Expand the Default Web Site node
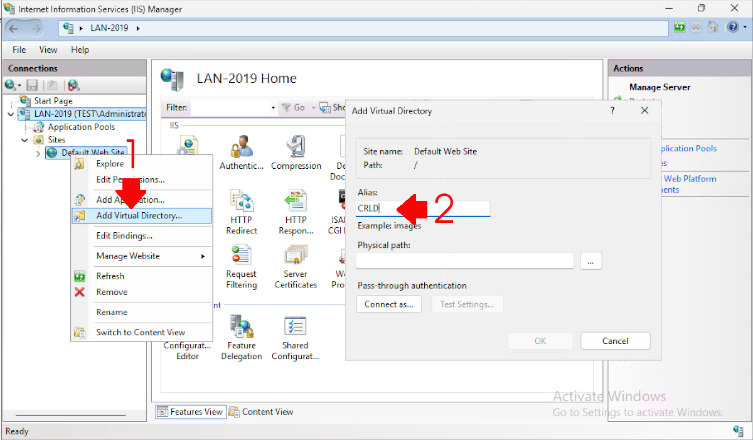Viewport: 753px width, 440px height. (38, 153)
